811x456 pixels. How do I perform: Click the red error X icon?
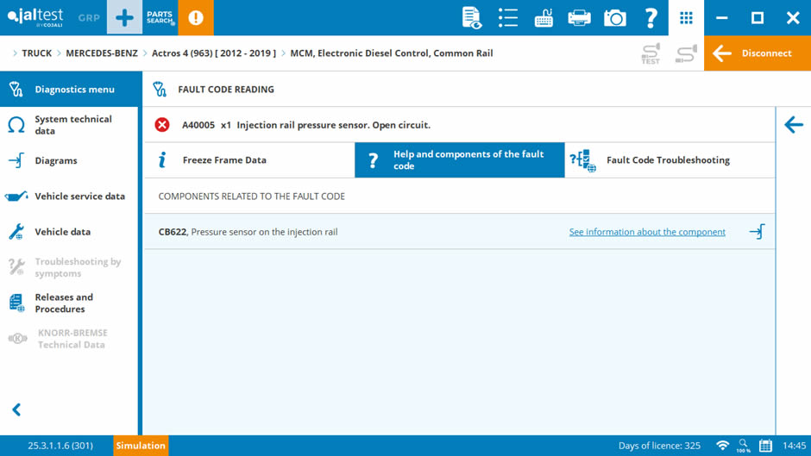point(162,125)
